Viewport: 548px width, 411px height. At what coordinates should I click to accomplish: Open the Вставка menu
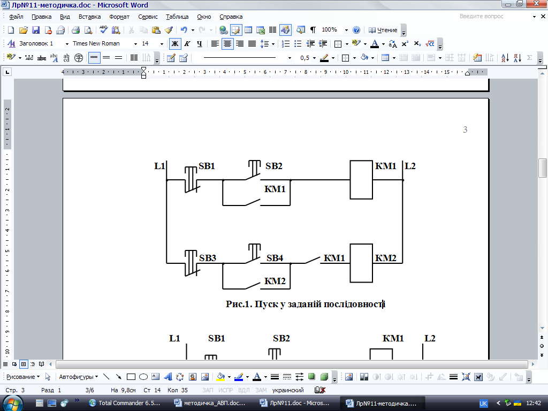click(89, 17)
